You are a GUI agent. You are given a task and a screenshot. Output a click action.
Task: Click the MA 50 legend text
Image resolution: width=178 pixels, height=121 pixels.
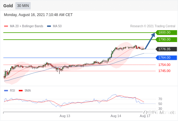point(57,26)
